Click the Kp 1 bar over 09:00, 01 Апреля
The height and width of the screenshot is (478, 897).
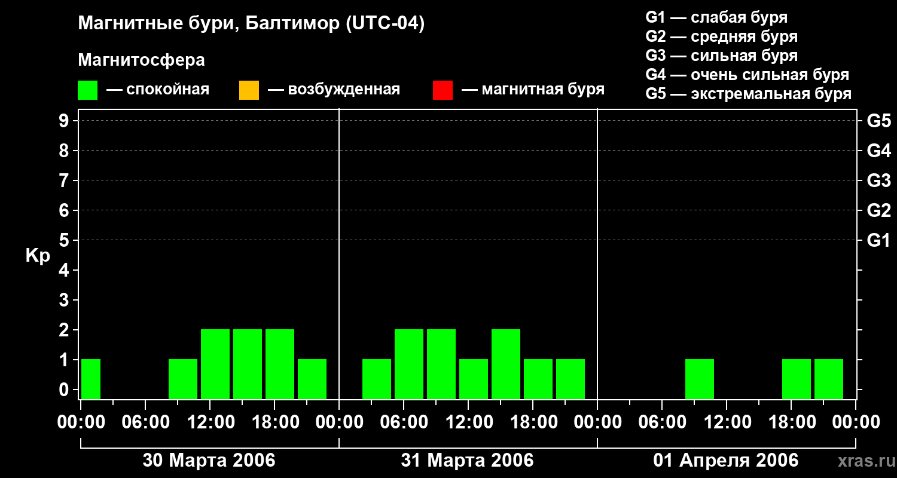700,379
